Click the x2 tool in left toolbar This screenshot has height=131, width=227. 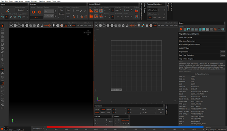2,52
